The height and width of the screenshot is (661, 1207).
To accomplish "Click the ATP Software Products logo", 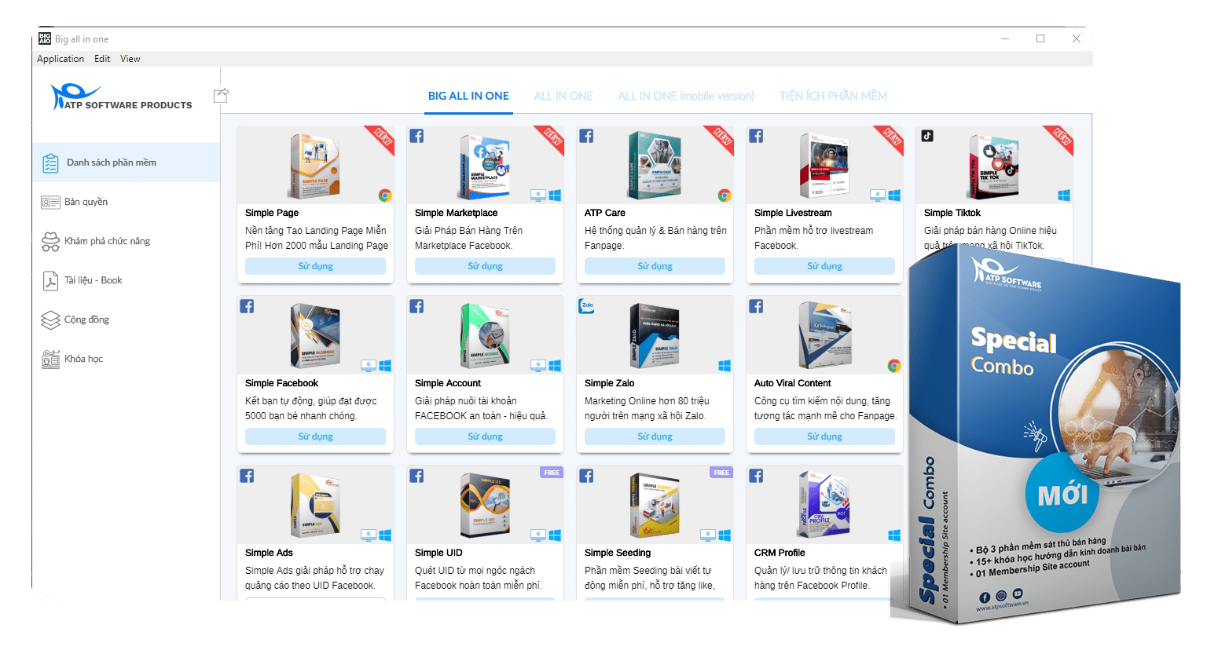I will (122, 97).
